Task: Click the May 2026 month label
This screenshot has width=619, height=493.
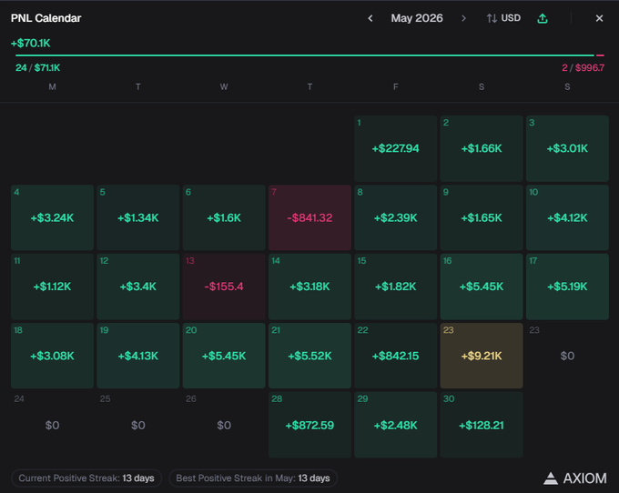Action: (x=417, y=18)
